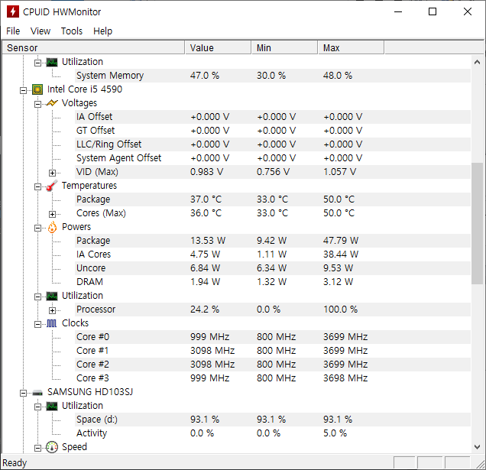Expand the VID (Max) entry
The image size is (486, 470).
[53, 173]
